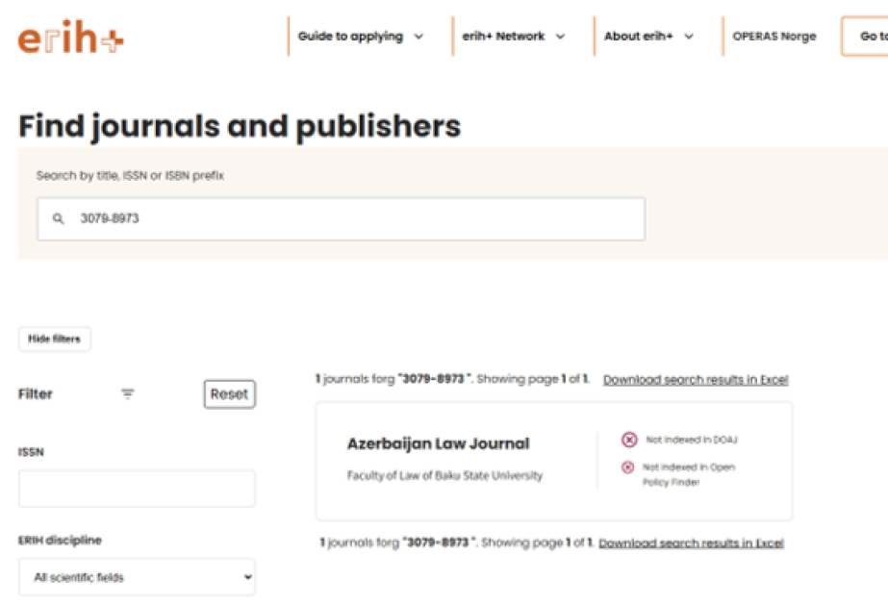The width and height of the screenshot is (888, 606).
Task: Open bottom Download search results in Excel link
Action: pos(691,543)
